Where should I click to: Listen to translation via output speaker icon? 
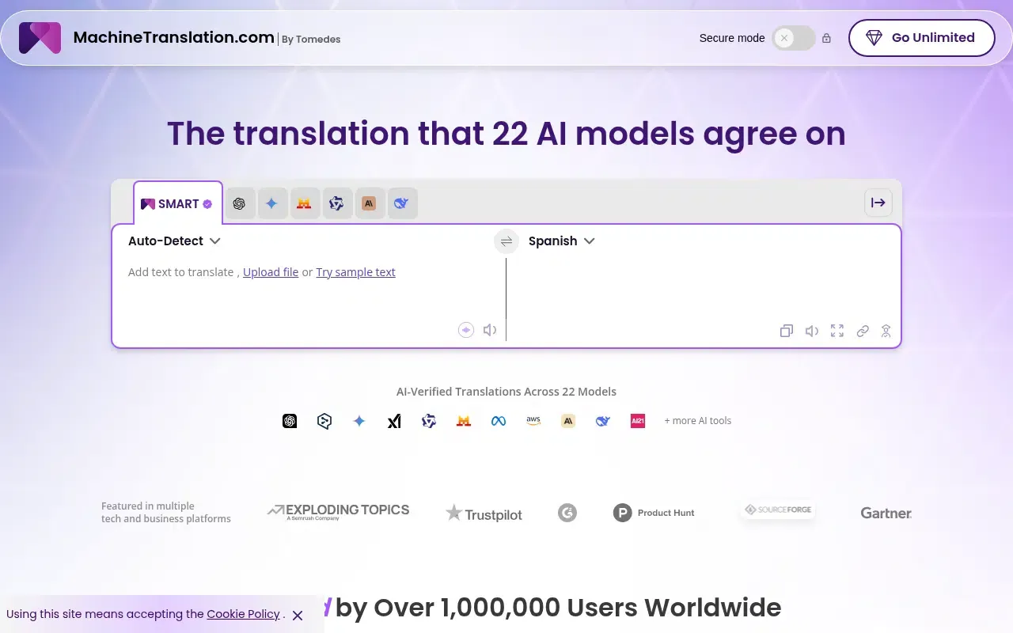point(812,331)
